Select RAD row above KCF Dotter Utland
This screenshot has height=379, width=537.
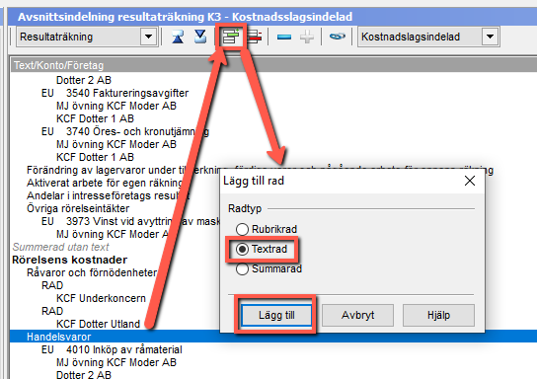(52, 311)
